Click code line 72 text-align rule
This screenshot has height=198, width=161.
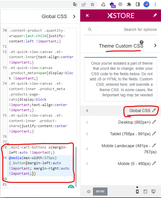[x=41, y=57]
